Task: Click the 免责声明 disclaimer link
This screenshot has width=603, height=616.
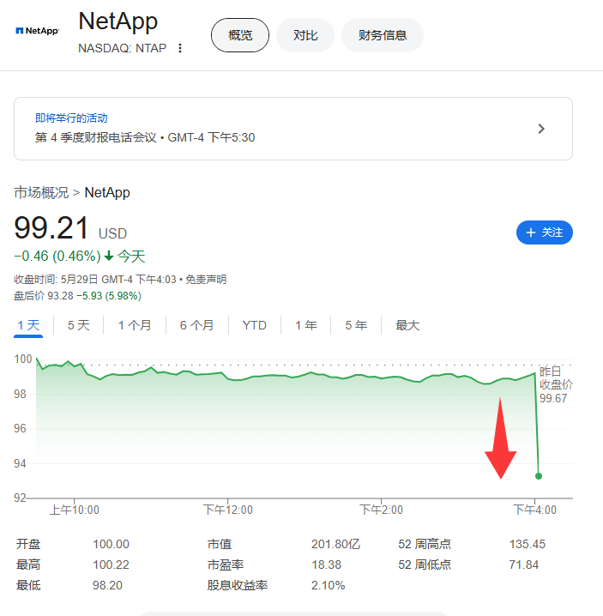Action: [206, 280]
